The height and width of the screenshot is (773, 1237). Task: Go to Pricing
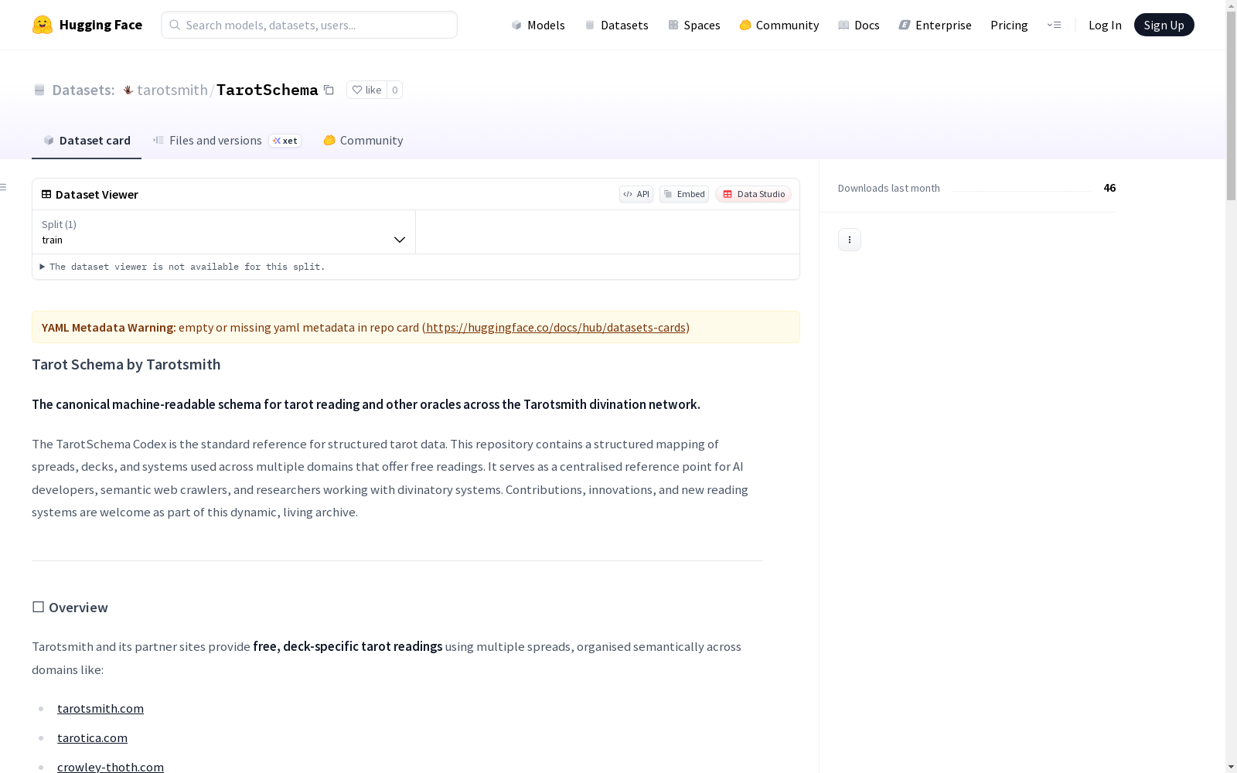pos(1009,25)
